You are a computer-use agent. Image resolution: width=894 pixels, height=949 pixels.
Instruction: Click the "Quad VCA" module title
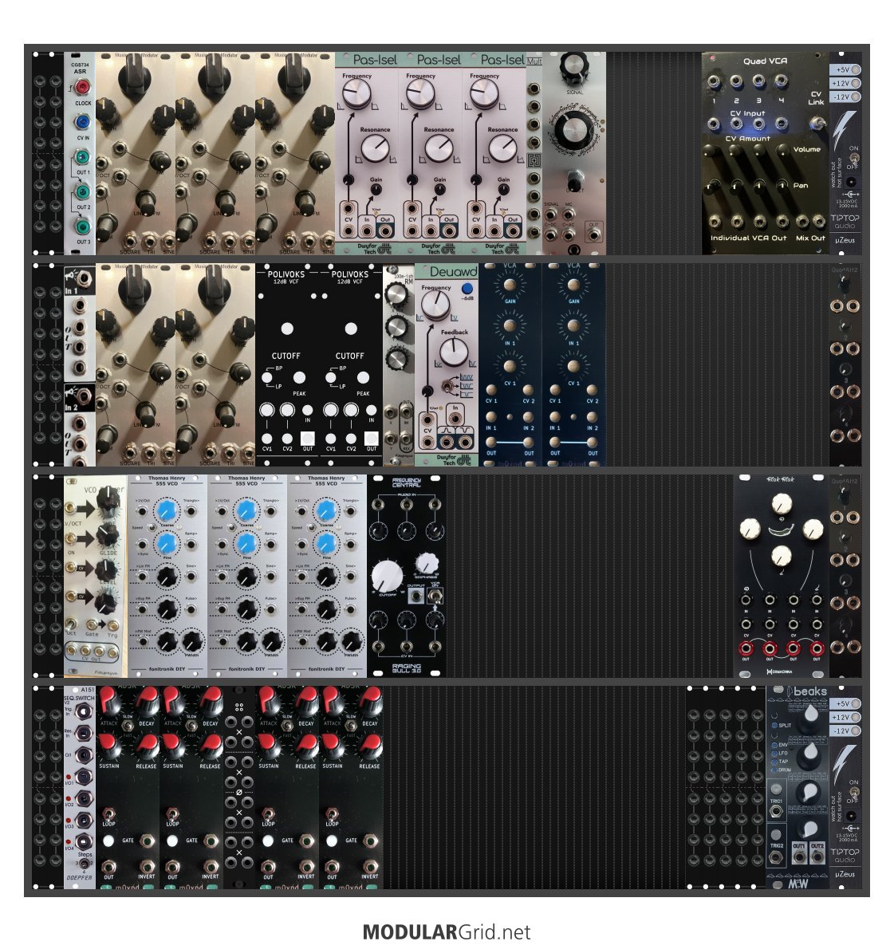765,61
